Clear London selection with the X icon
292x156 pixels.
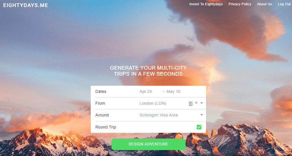point(196,103)
